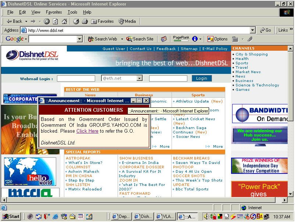The width and height of the screenshot is (295, 222).
Task: Click Search Site on the Google toolbar
Action: coord(140,39)
